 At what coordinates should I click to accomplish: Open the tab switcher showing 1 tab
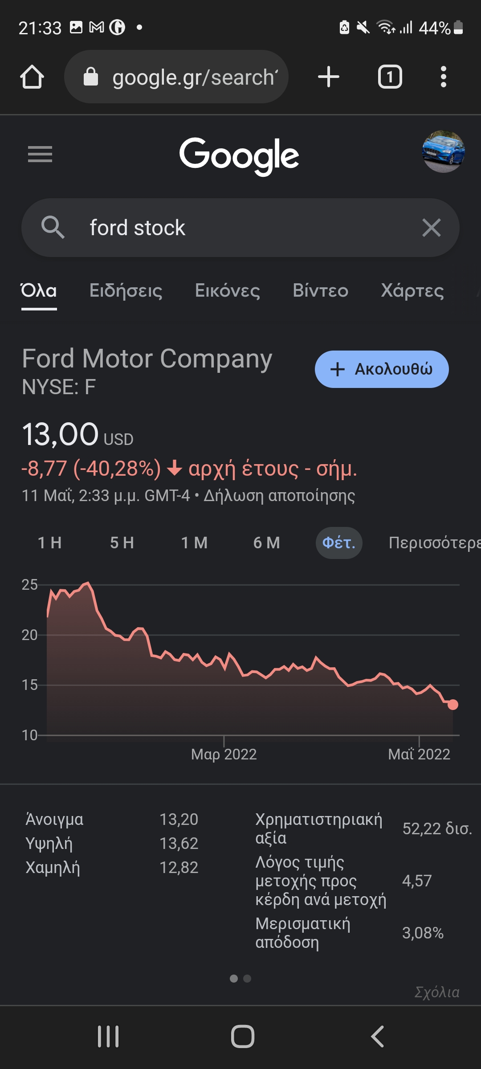(390, 77)
